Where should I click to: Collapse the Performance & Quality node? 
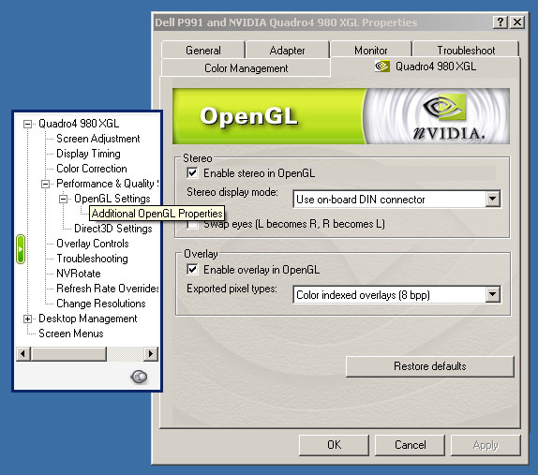coord(46,185)
